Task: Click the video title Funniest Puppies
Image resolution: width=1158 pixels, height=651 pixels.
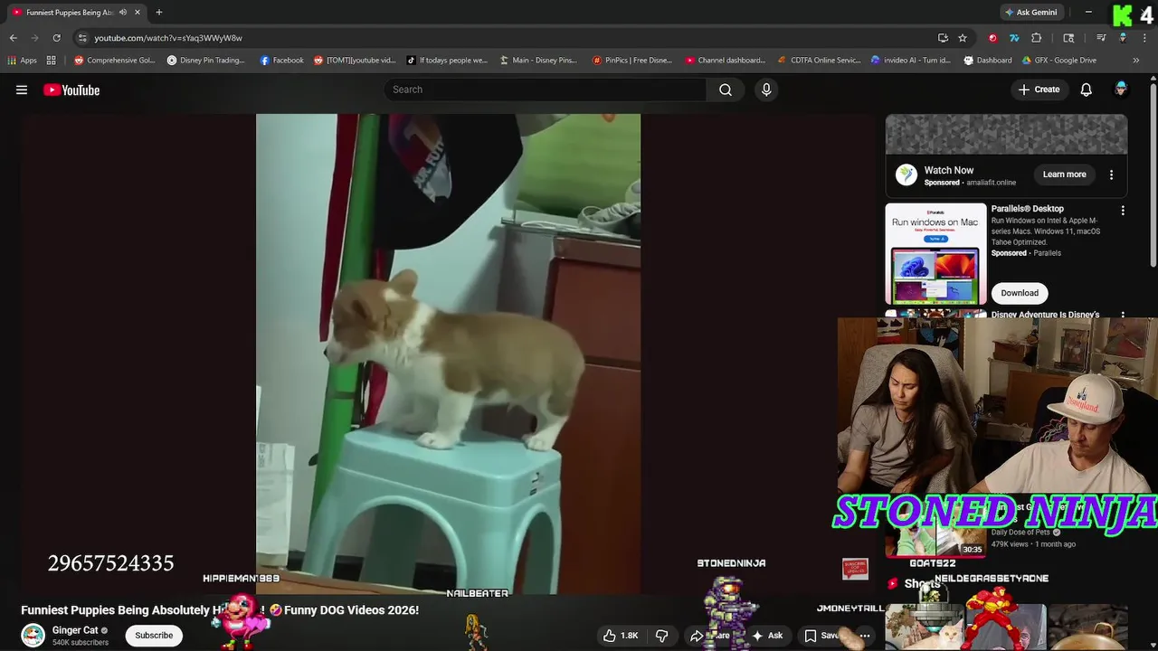Action: [x=220, y=610]
